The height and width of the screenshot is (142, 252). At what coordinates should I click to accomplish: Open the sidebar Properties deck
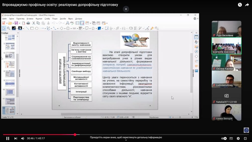point(196,37)
